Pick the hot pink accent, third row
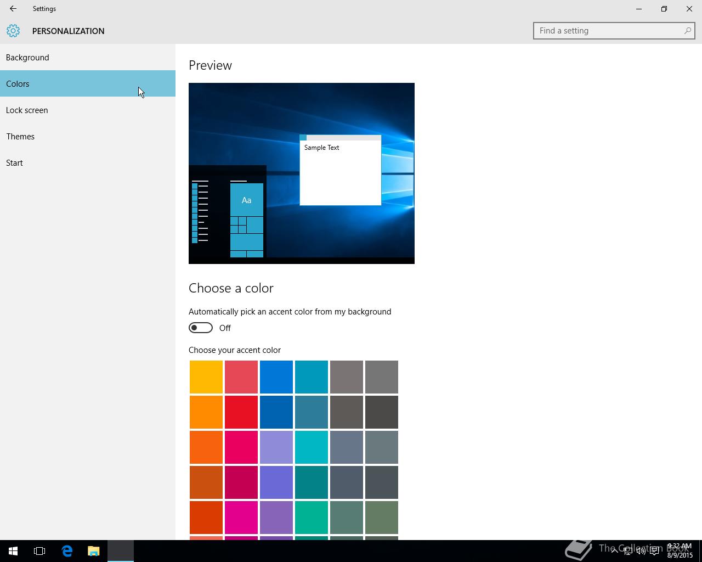 click(x=241, y=447)
